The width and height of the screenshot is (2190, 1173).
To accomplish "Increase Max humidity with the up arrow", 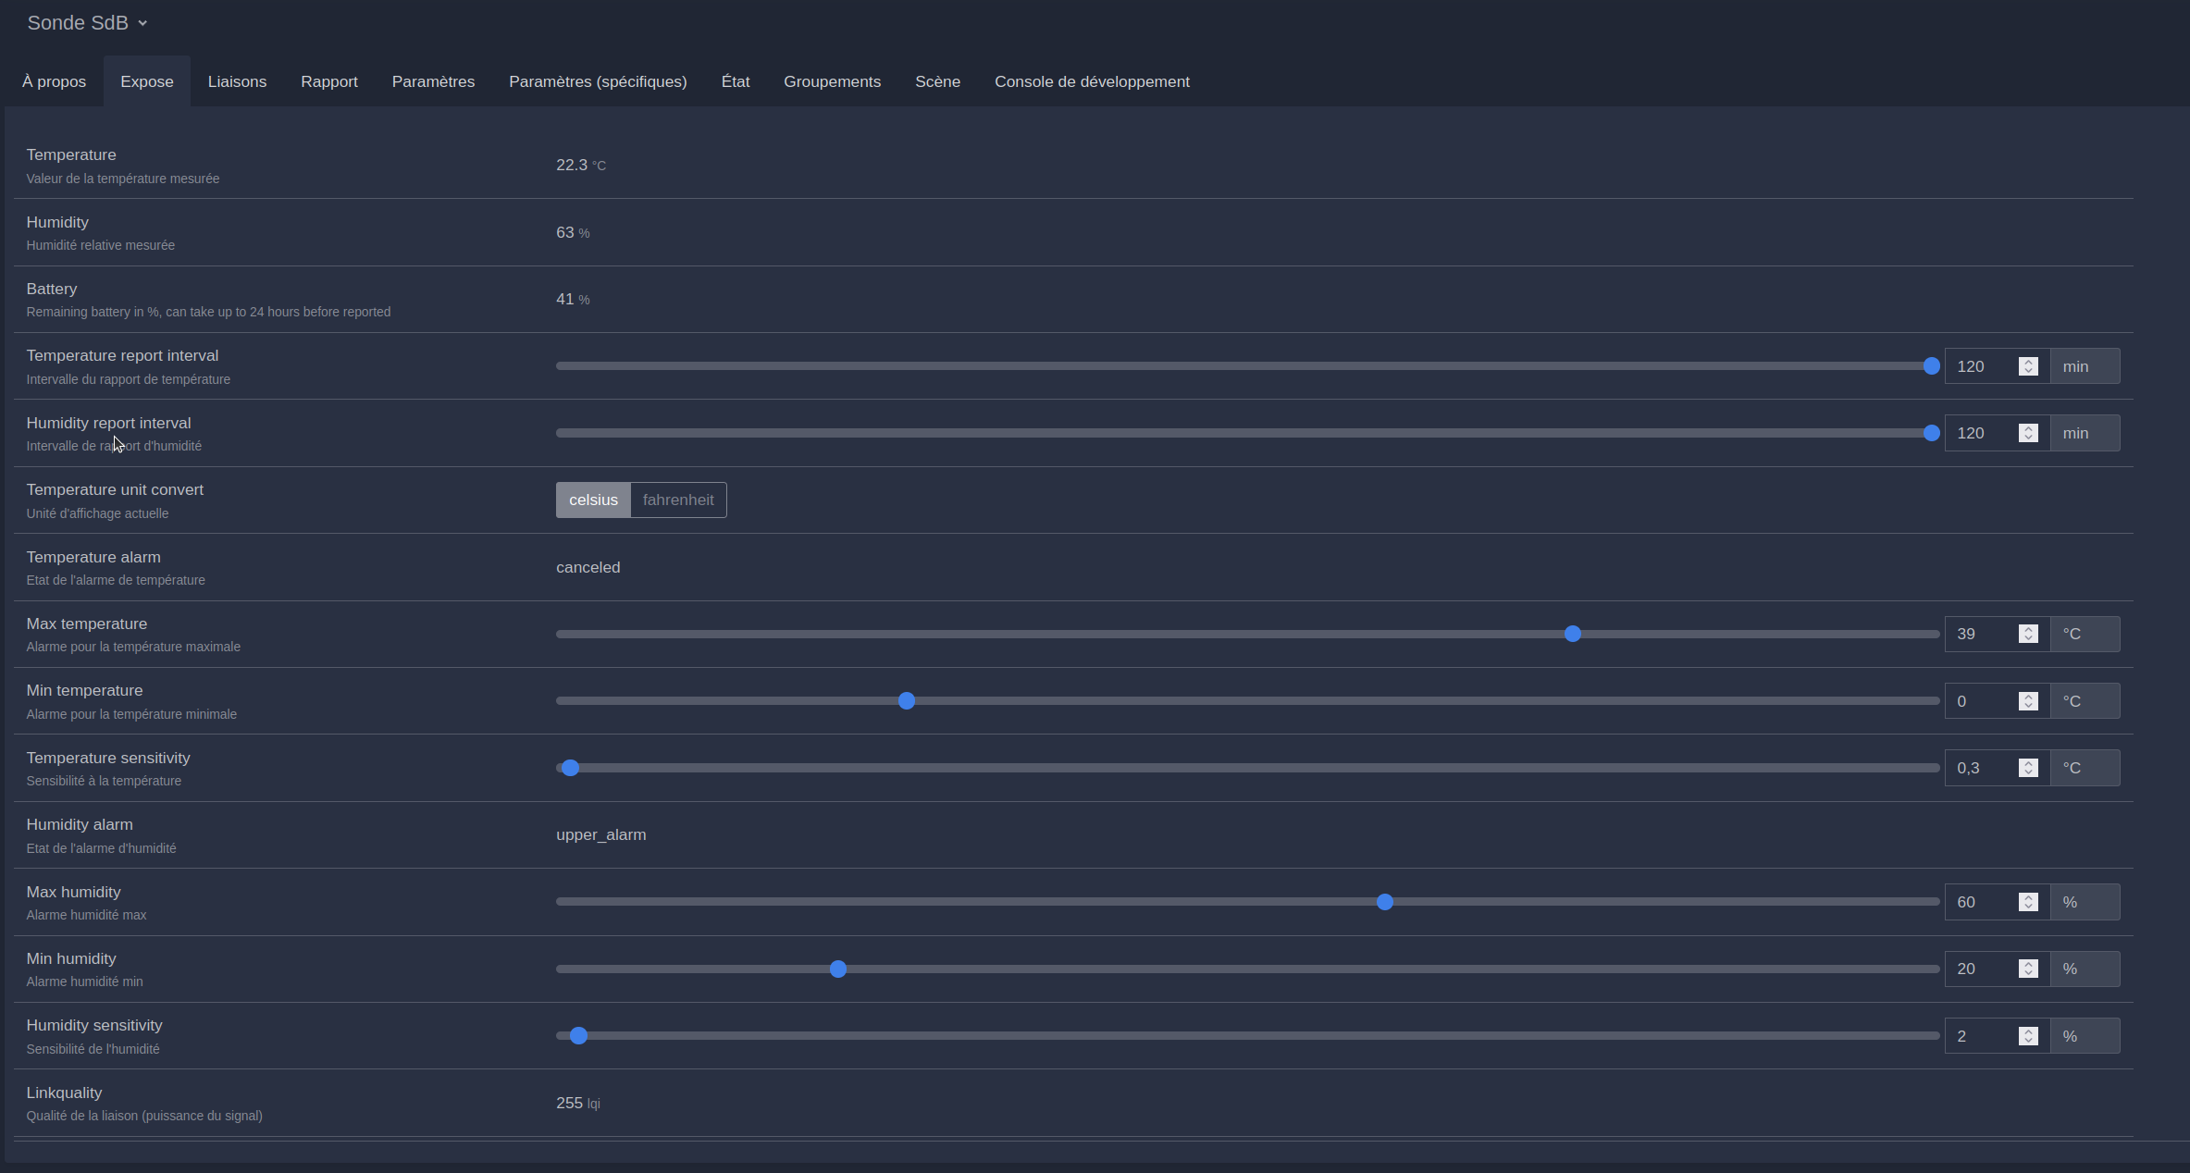I will pos(2028,896).
